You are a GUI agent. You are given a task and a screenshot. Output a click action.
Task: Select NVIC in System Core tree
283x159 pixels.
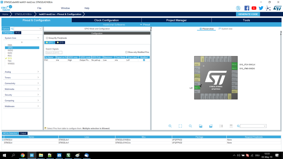tap(10, 53)
